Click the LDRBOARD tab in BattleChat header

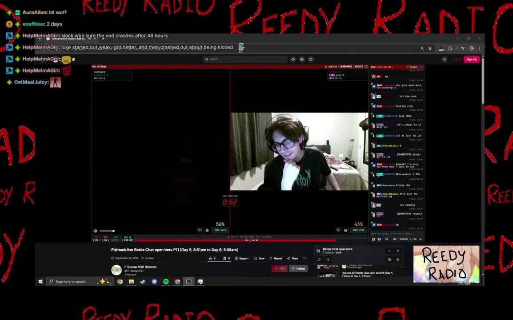pyautogui.click(x=345, y=66)
